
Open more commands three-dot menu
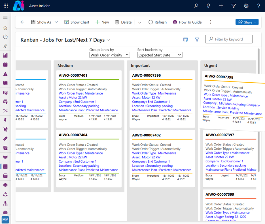coord(211,22)
